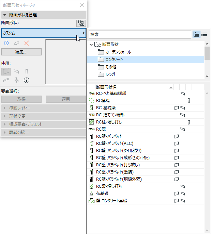Select the RC-べた基礎端部 profile
The width and height of the screenshot is (211, 234).
coord(146,94)
